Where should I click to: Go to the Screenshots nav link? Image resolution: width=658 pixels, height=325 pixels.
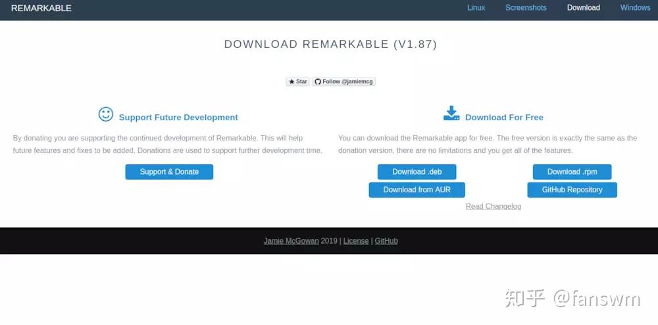[526, 7]
